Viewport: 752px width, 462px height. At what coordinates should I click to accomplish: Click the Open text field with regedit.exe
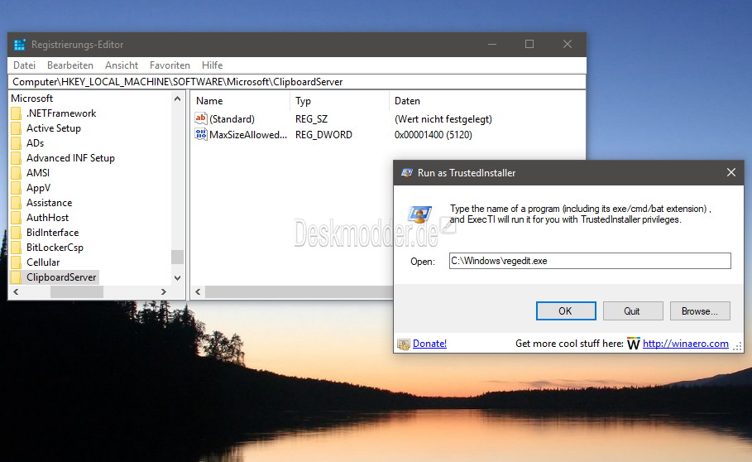tap(590, 261)
